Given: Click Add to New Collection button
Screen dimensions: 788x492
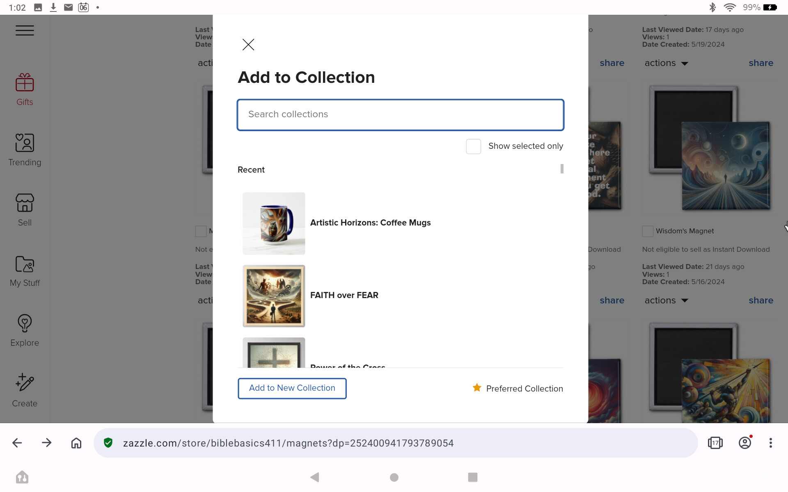Looking at the screenshot, I should coord(292,388).
